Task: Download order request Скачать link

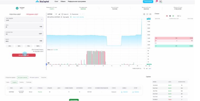Action: (124, 92)
